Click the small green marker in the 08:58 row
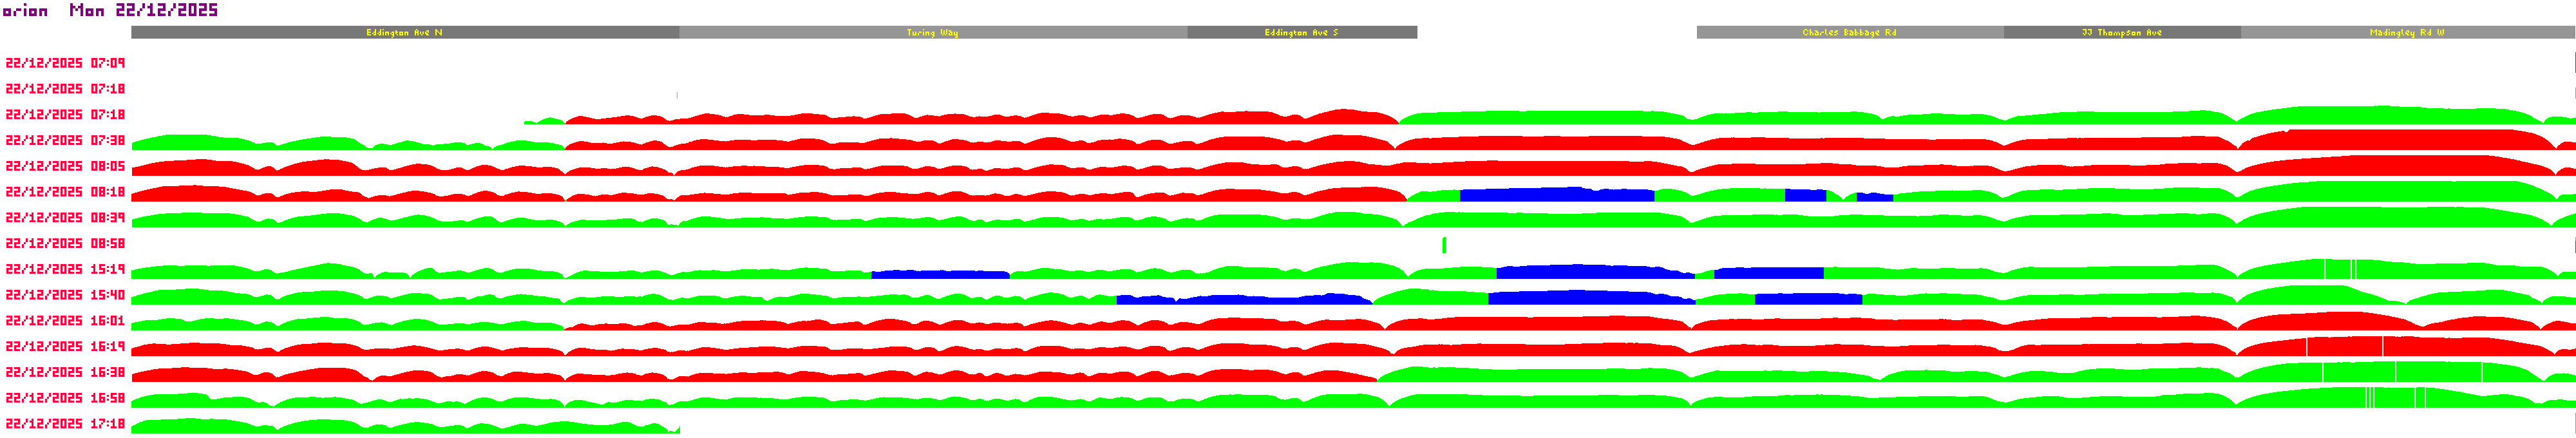This screenshot has width=2576, height=438. tap(1443, 246)
